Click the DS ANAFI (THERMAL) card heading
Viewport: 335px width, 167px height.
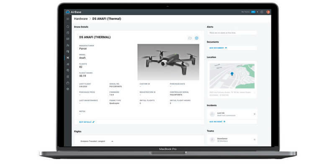[x=95, y=37]
